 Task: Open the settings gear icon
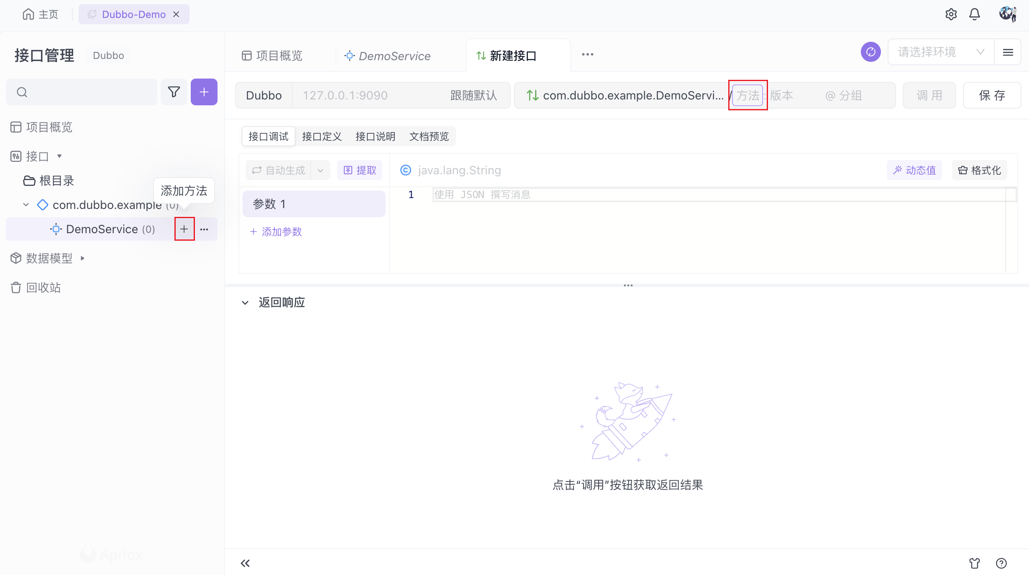(951, 14)
